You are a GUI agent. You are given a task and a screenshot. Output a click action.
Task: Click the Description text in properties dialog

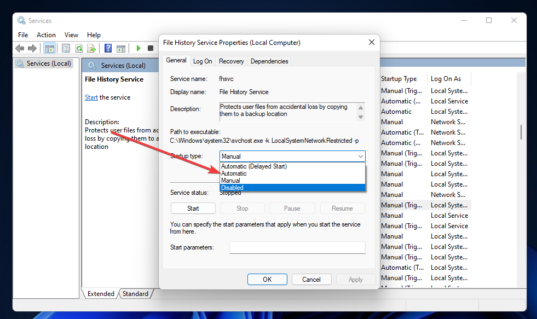pyautogui.click(x=284, y=110)
